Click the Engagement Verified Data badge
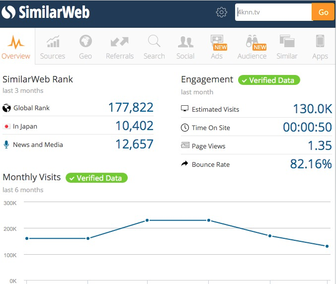This screenshot has width=336, height=284. [x=269, y=80]
